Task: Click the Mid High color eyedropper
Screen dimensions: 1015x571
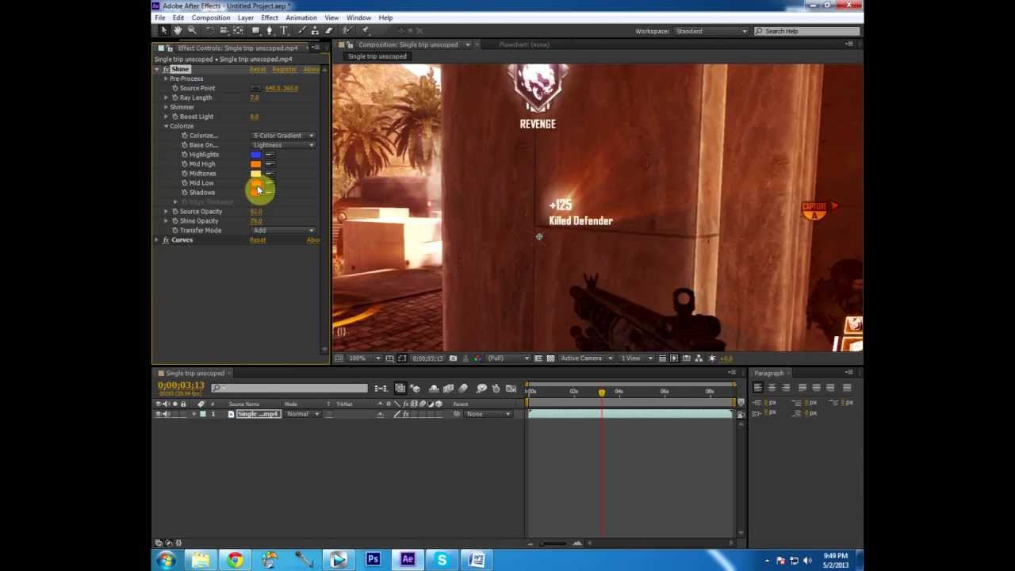Action: tap(270, 164)
